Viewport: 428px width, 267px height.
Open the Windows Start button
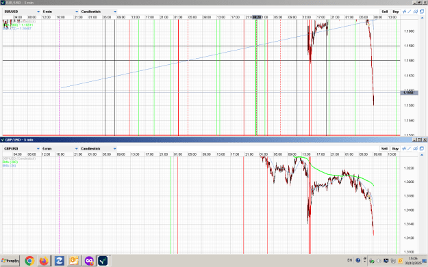(10, 261)
